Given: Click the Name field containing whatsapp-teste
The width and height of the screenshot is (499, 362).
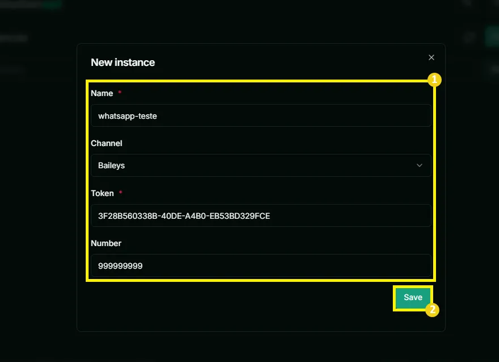Looking at the screenshot, I should pyautogui.click(x=261, y=116).
